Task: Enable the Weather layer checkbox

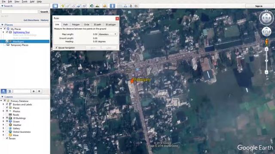Action: [7, 125]
